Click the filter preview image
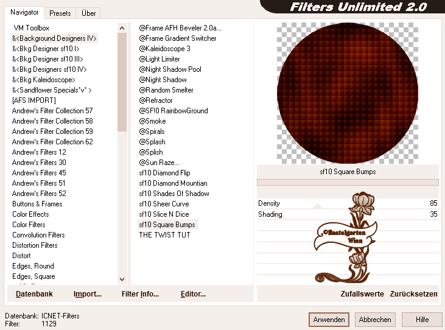Image resolution: width=445 pixels, height=330 pixels. pyautogui.click(x=348, y=93)
